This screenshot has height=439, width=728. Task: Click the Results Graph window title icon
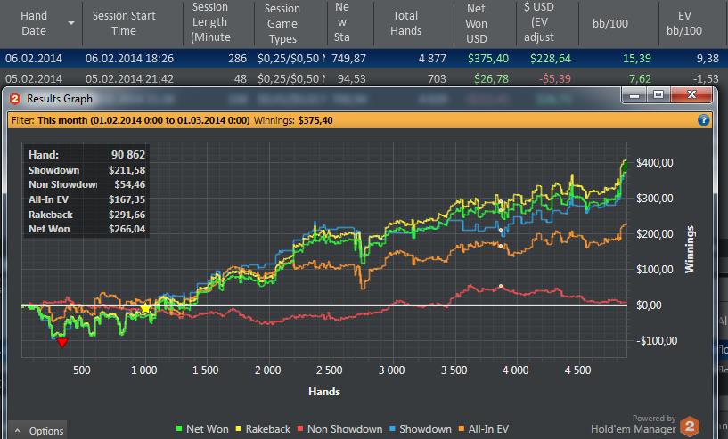click(x=15, y=98)
